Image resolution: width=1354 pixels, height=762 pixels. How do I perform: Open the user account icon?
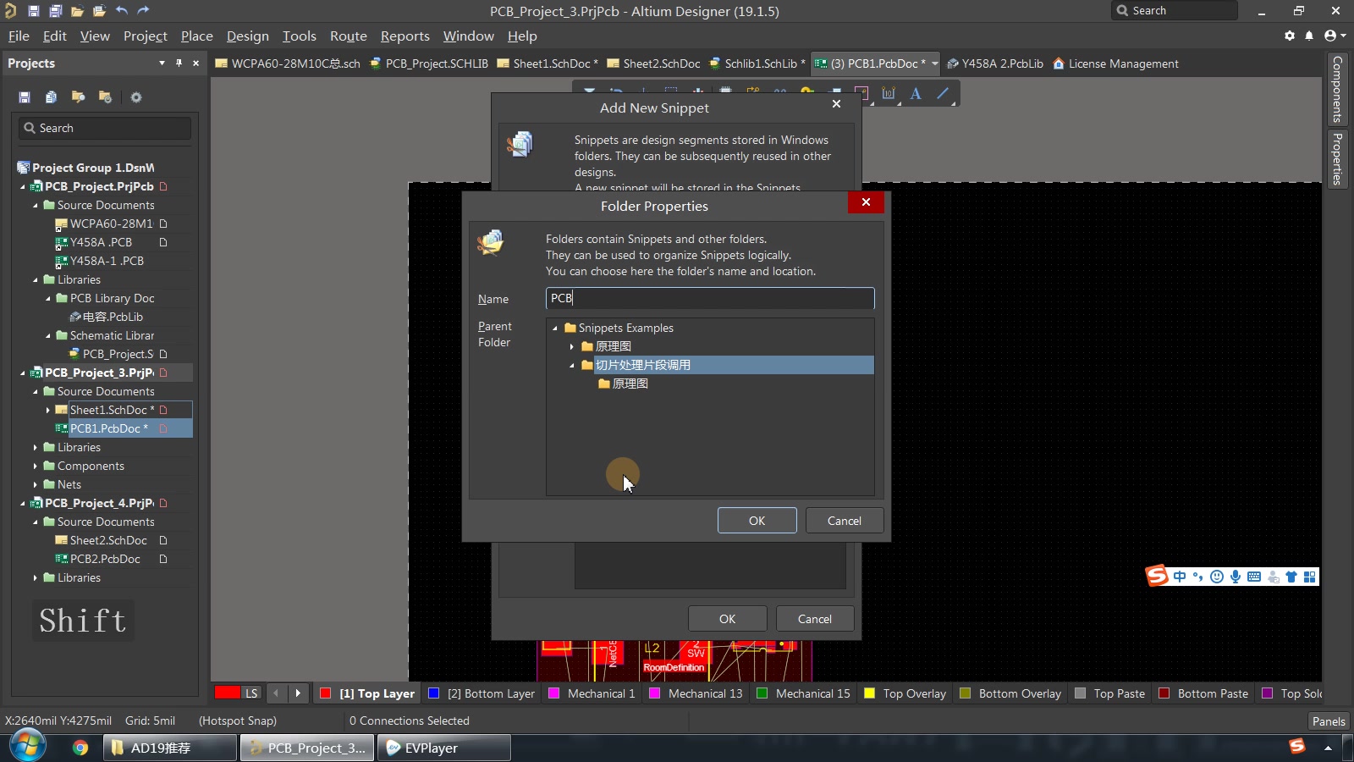1332,36
